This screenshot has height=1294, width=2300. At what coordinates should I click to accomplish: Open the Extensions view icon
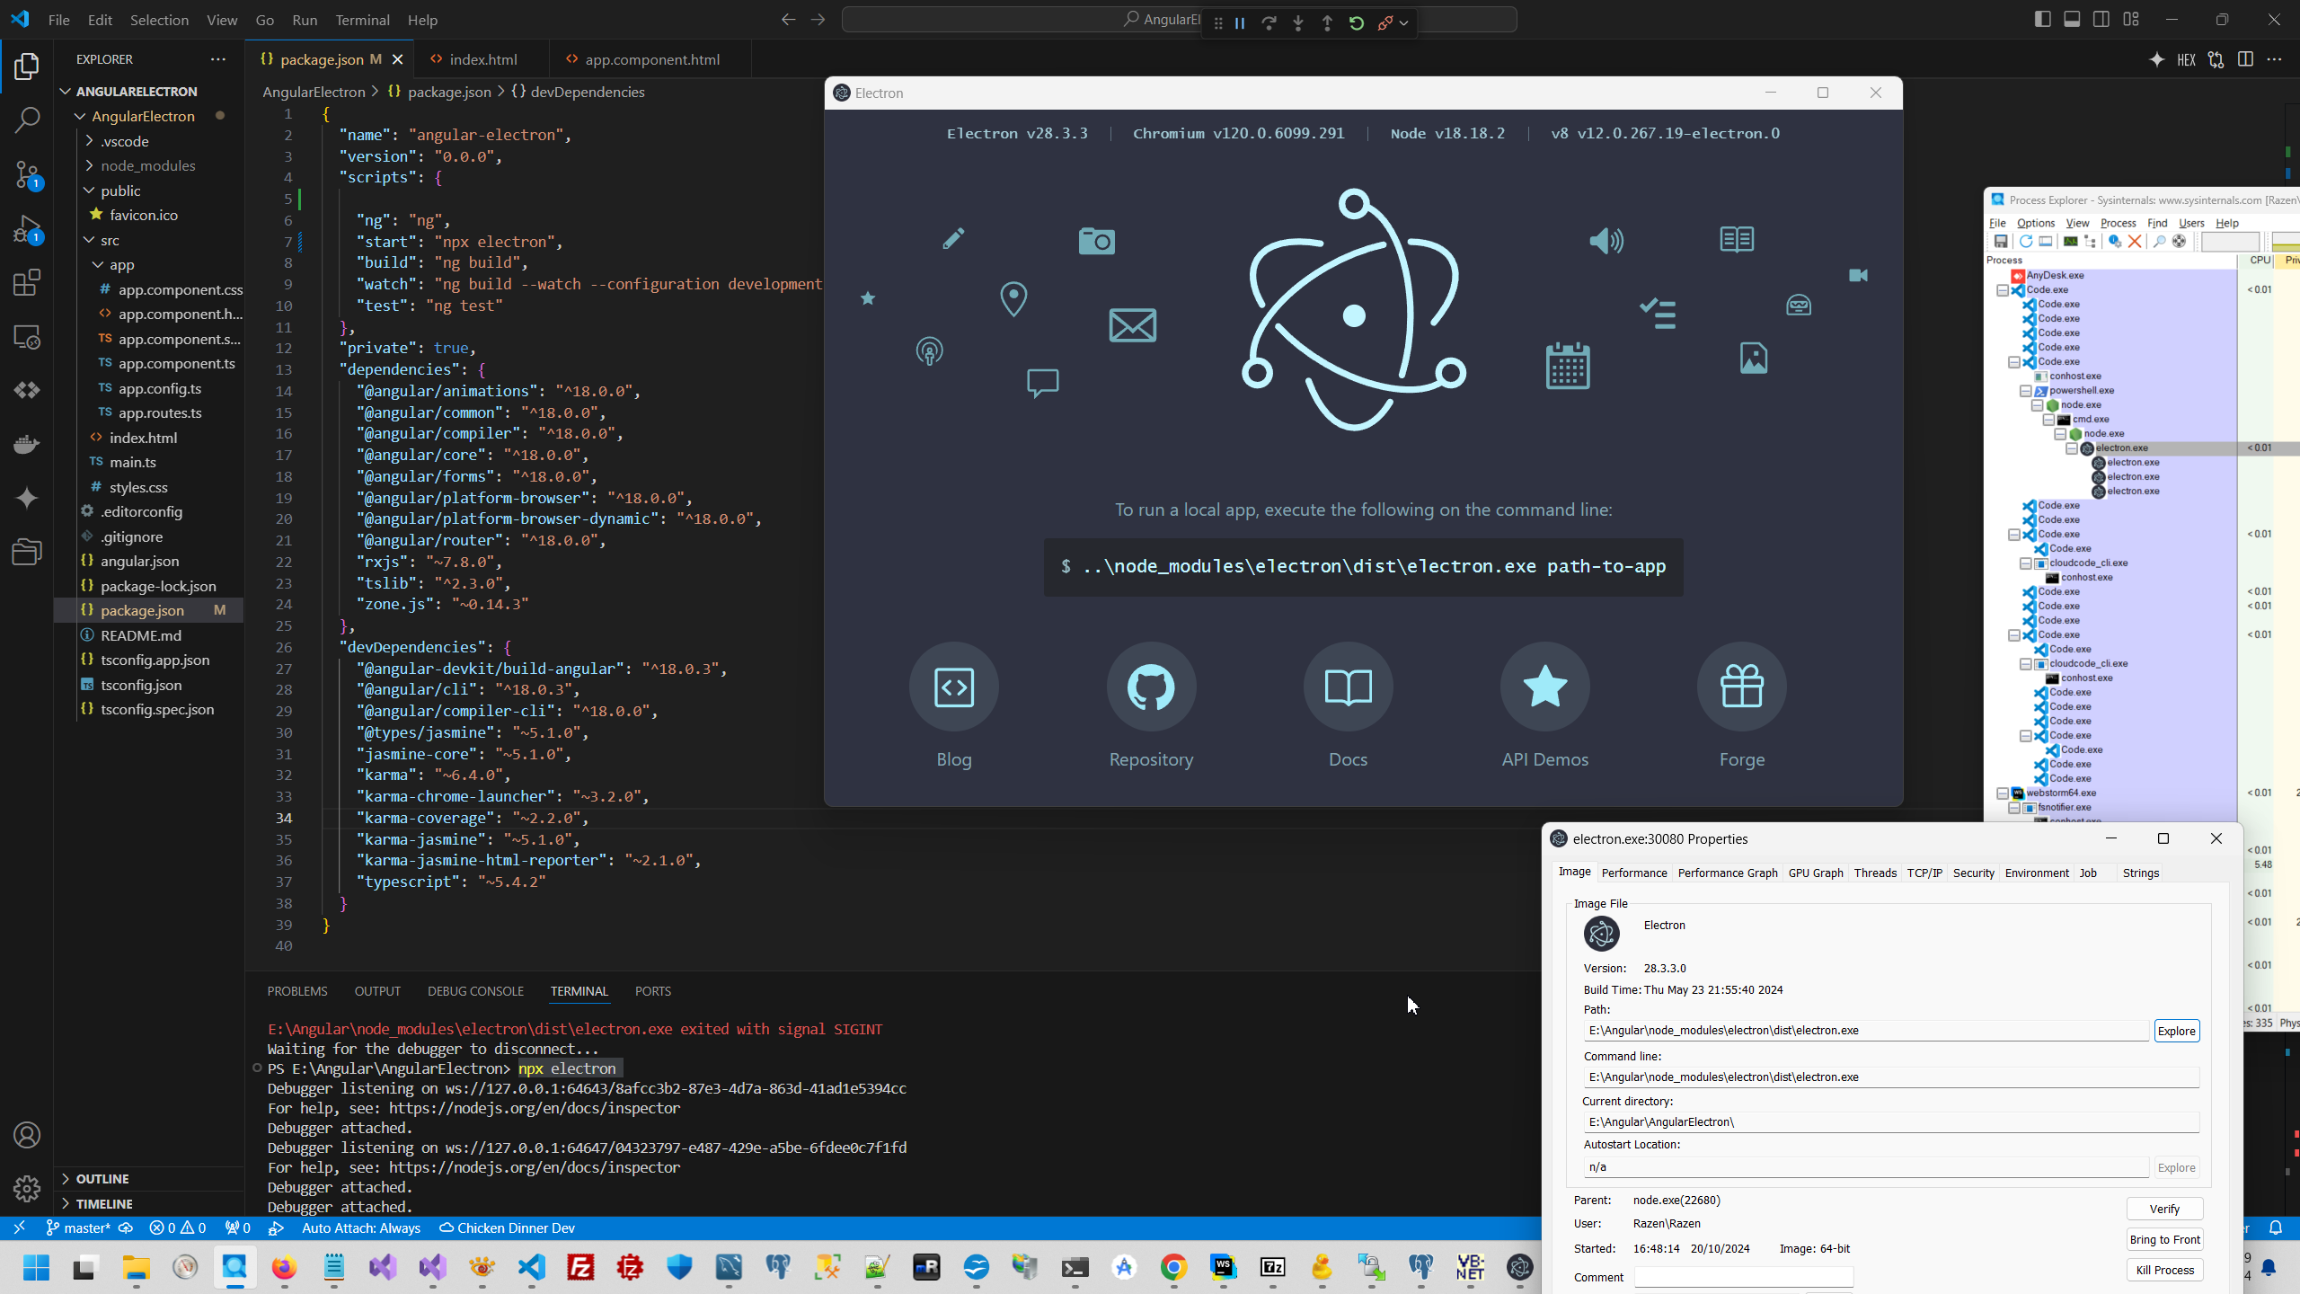(27, 283)
